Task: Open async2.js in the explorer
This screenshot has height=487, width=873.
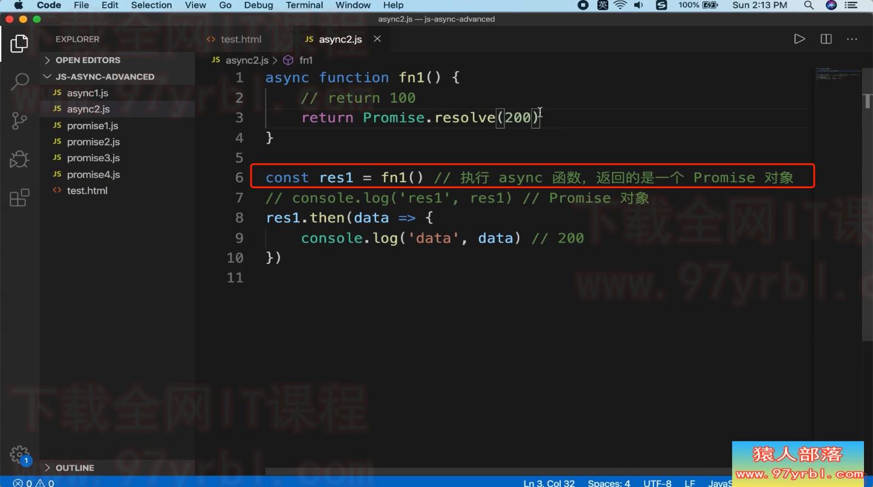Action: point(88,109)
